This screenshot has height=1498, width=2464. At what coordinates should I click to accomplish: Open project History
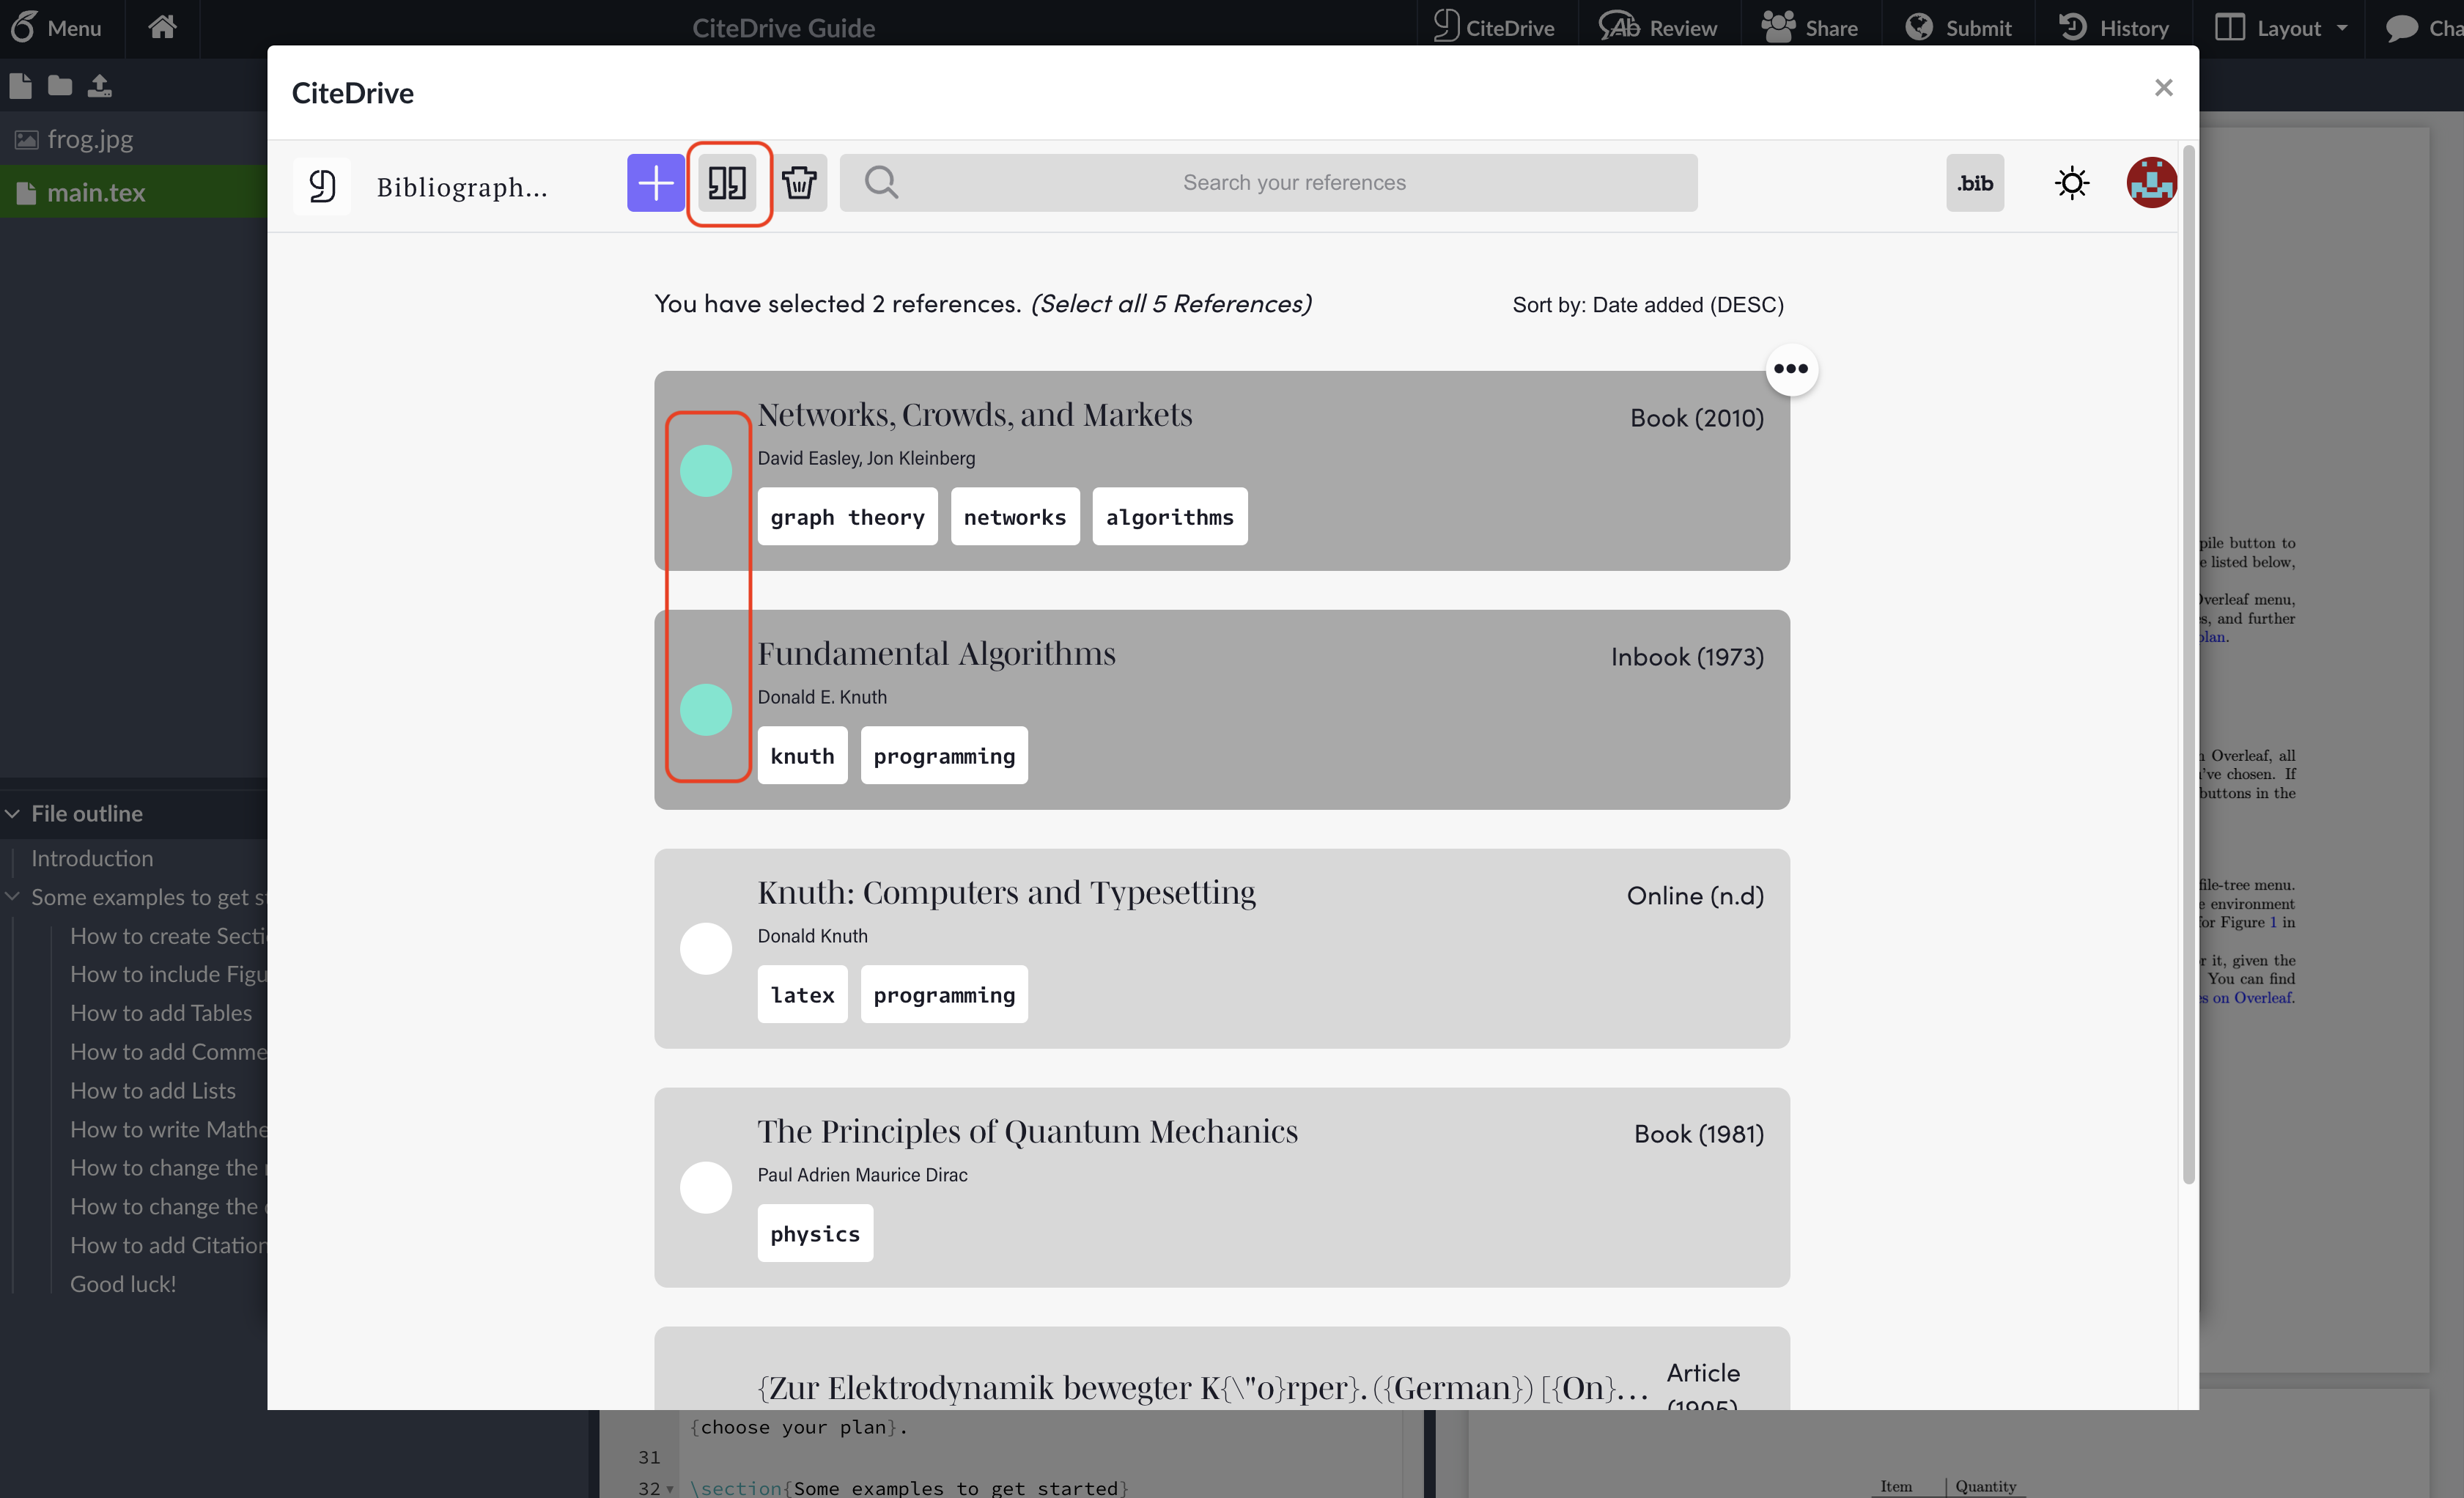[x=2113, y=27]
